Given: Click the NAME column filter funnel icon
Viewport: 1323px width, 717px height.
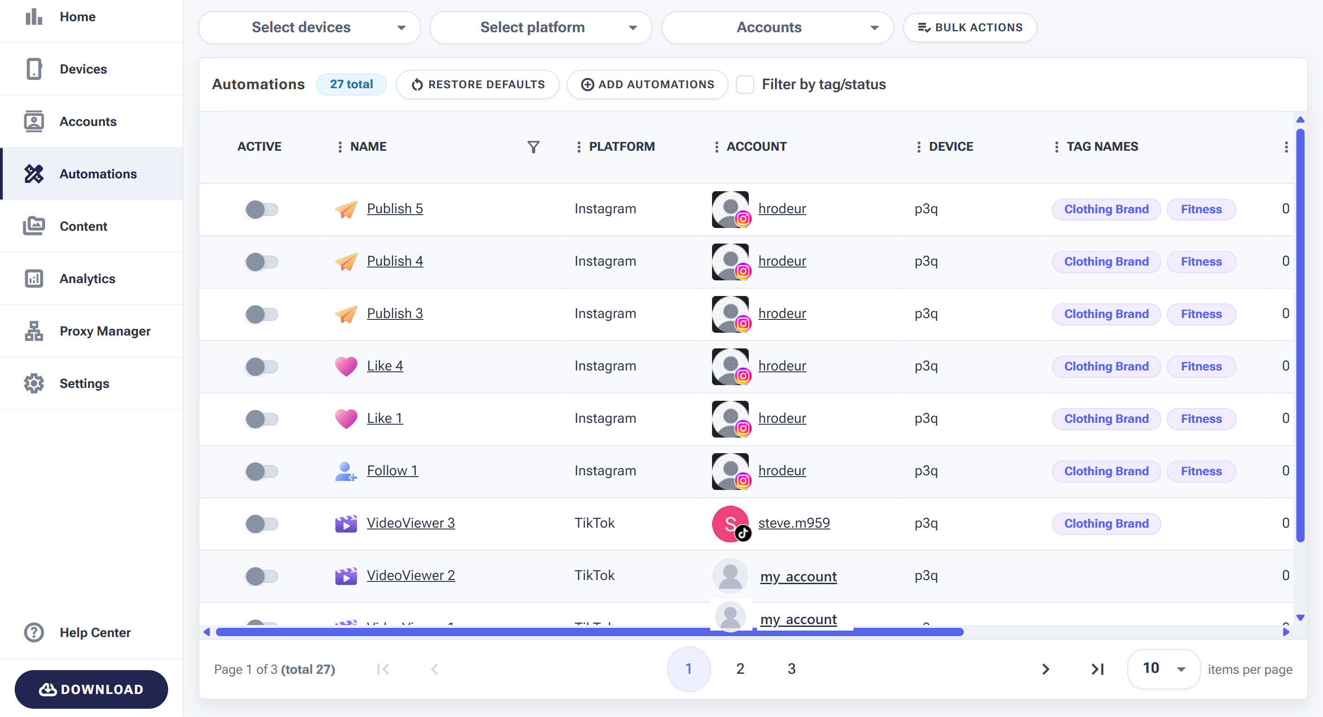Looking at the screenshot, I should (x=534, y=147).
